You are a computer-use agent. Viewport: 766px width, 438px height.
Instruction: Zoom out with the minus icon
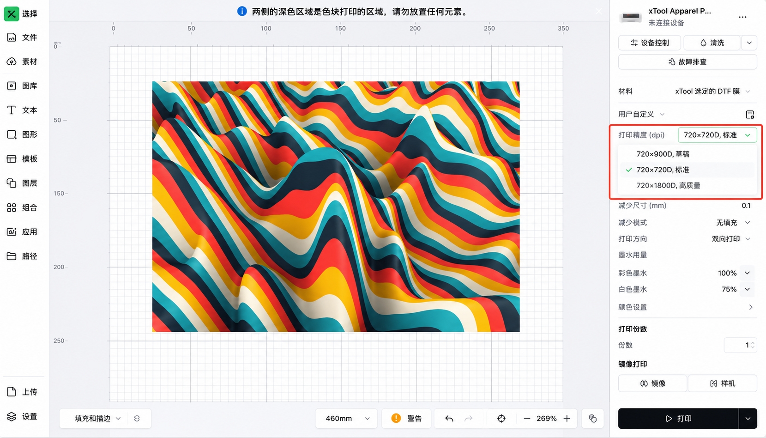tap(527, 418)
